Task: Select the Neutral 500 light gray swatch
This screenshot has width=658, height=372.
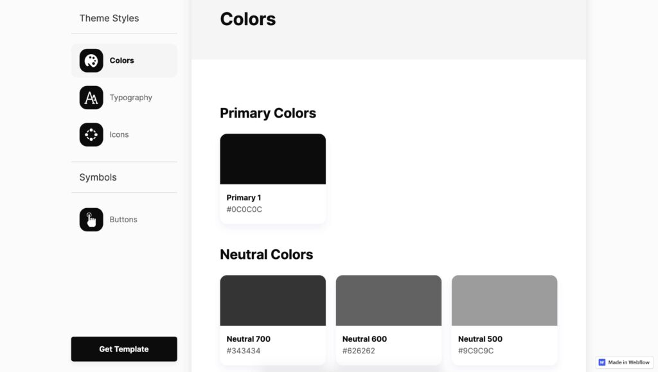Action: [x=504, y=300]
